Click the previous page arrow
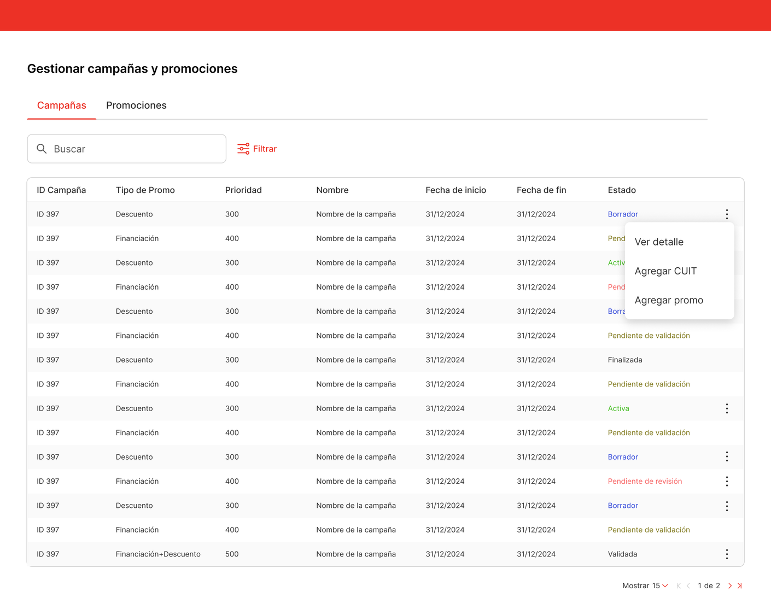Image resolution: width=771 pixels, height=615 pixels. click(x=688, y=585)
